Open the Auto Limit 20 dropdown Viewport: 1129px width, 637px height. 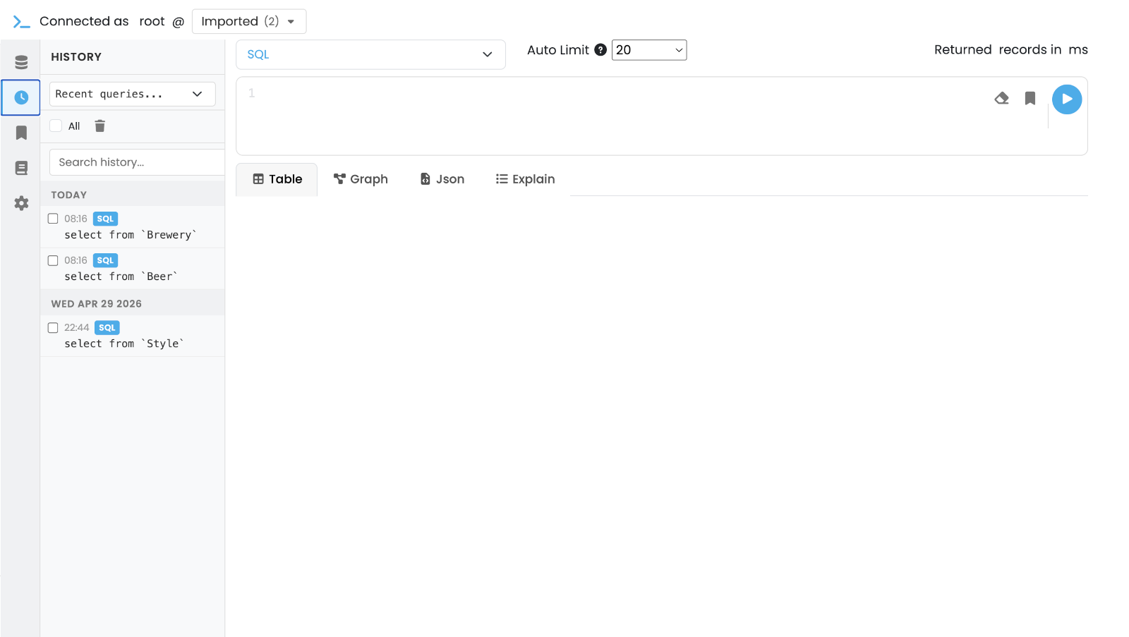tap(649, 50)
